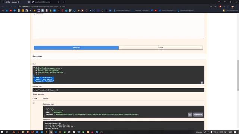Open File Explorer from the taskbar
Screen dimensions: 239x134
coord(23,132)
